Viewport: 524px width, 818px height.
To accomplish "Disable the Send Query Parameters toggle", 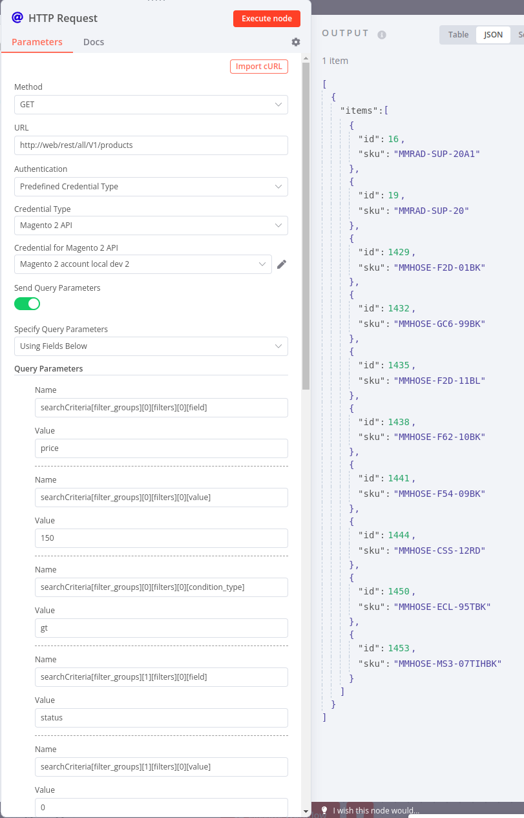I will coord(26,303).
